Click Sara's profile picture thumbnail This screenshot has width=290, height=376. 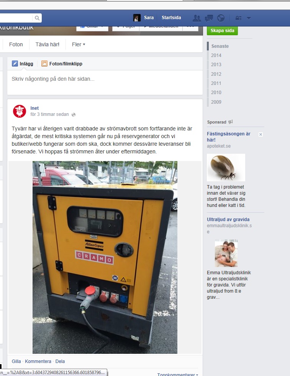point(137,18)
